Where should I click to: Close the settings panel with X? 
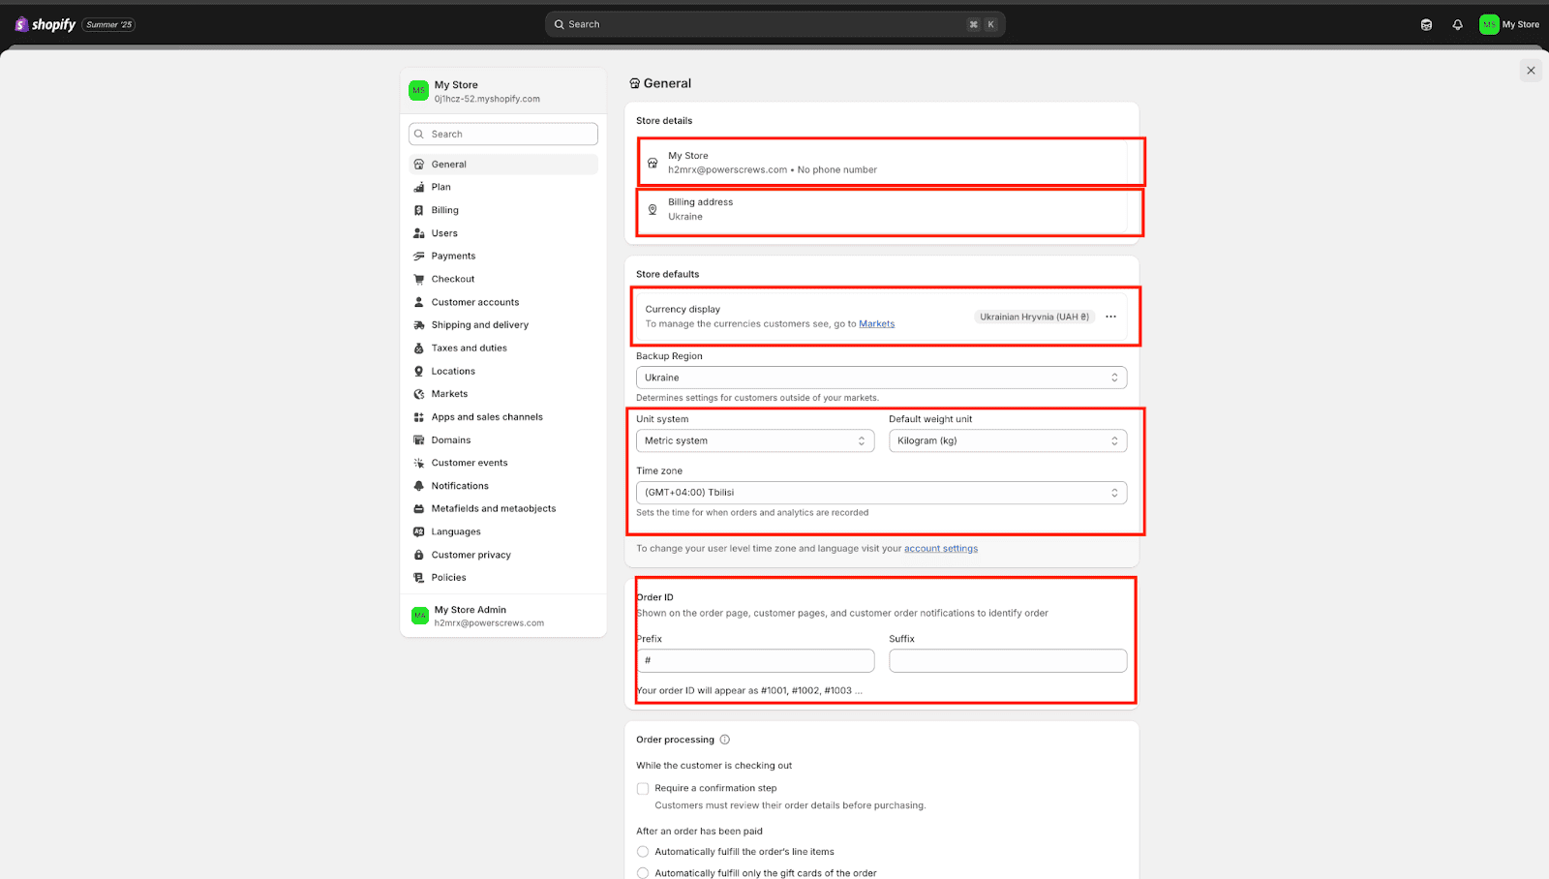click(1531, 70)
